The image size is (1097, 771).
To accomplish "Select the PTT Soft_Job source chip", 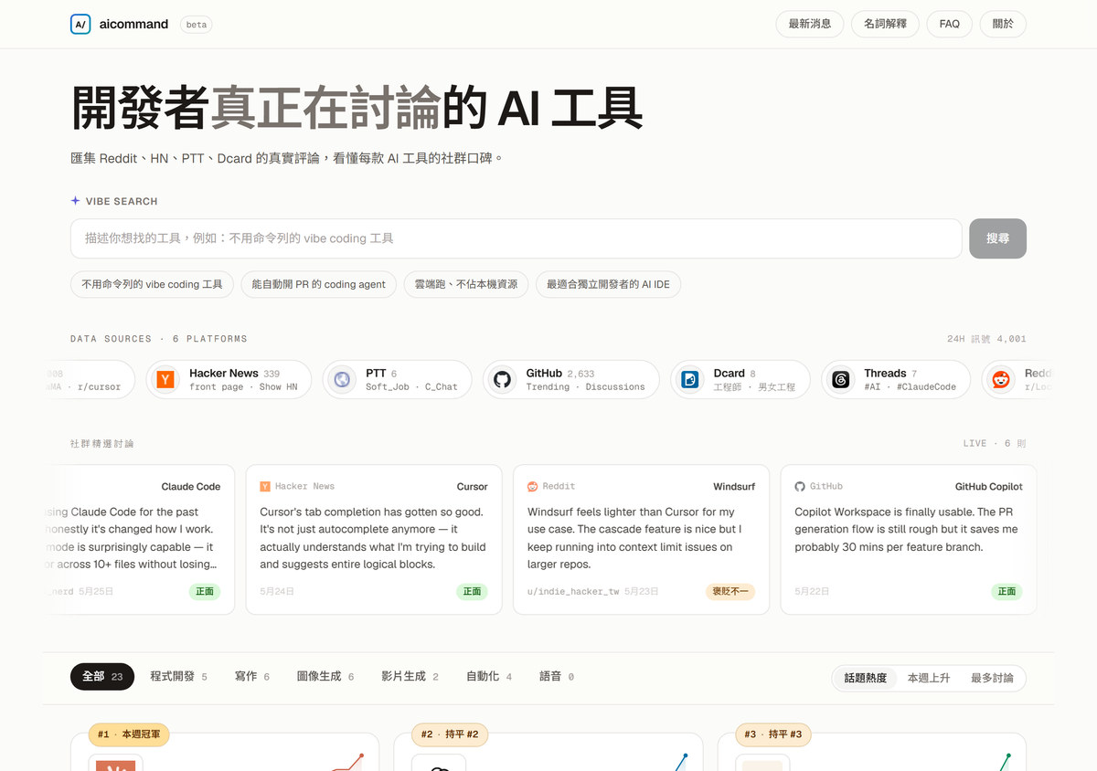I will (x=398, y=379).
